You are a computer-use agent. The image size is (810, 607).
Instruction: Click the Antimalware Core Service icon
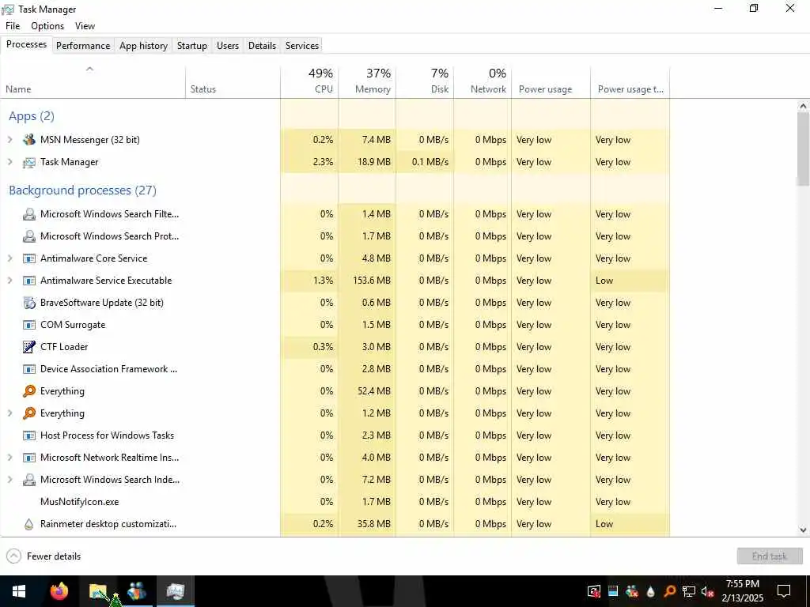point(29,258)
